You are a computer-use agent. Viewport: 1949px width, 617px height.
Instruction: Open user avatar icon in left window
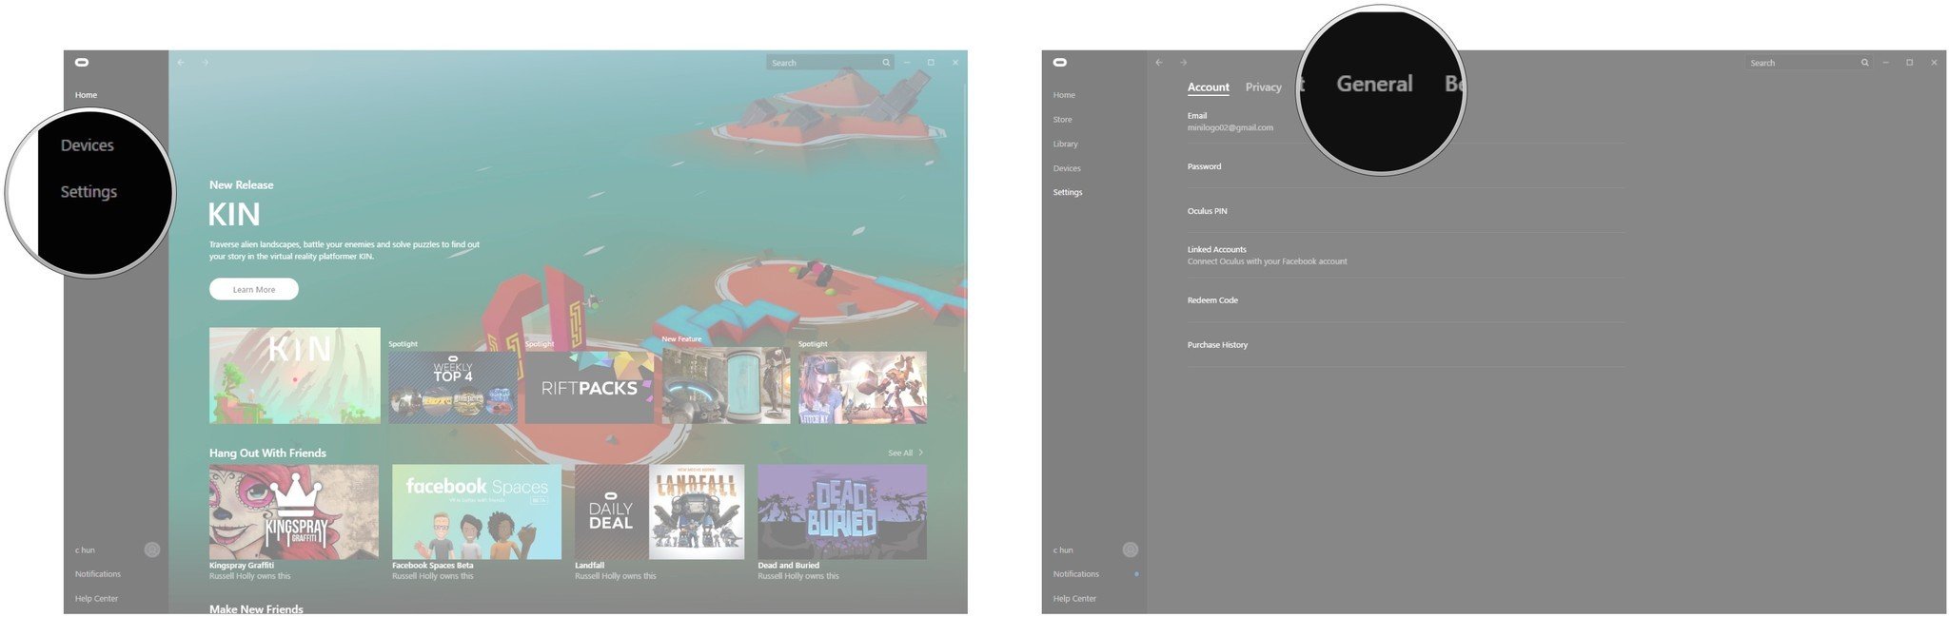pos(152,550)
